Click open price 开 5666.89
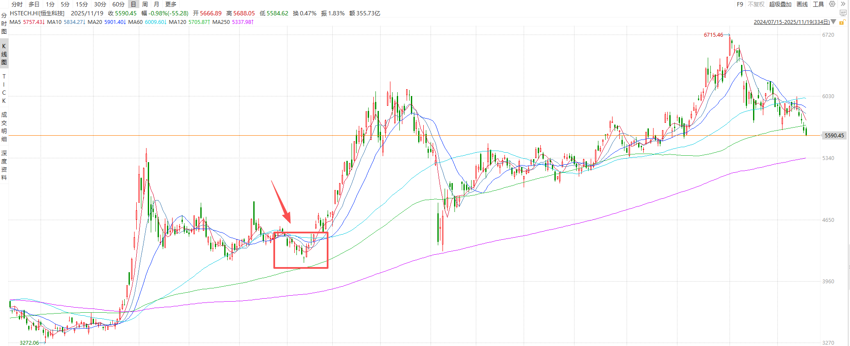This screenshot has height=346, width=850. [x=207, y=13]
